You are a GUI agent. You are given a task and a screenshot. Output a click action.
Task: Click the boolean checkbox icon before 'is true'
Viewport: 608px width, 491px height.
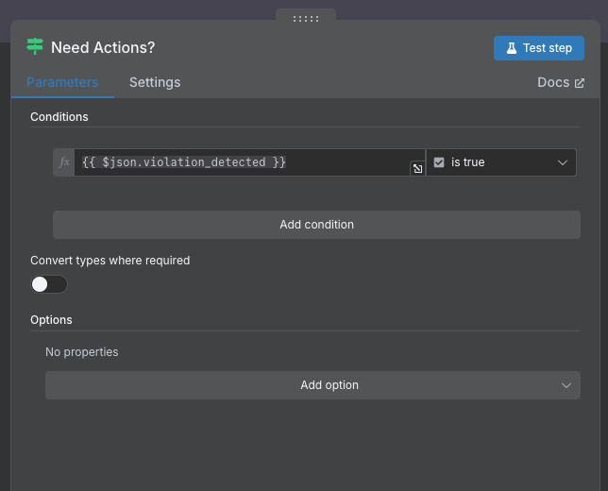(x=439, y=162)
